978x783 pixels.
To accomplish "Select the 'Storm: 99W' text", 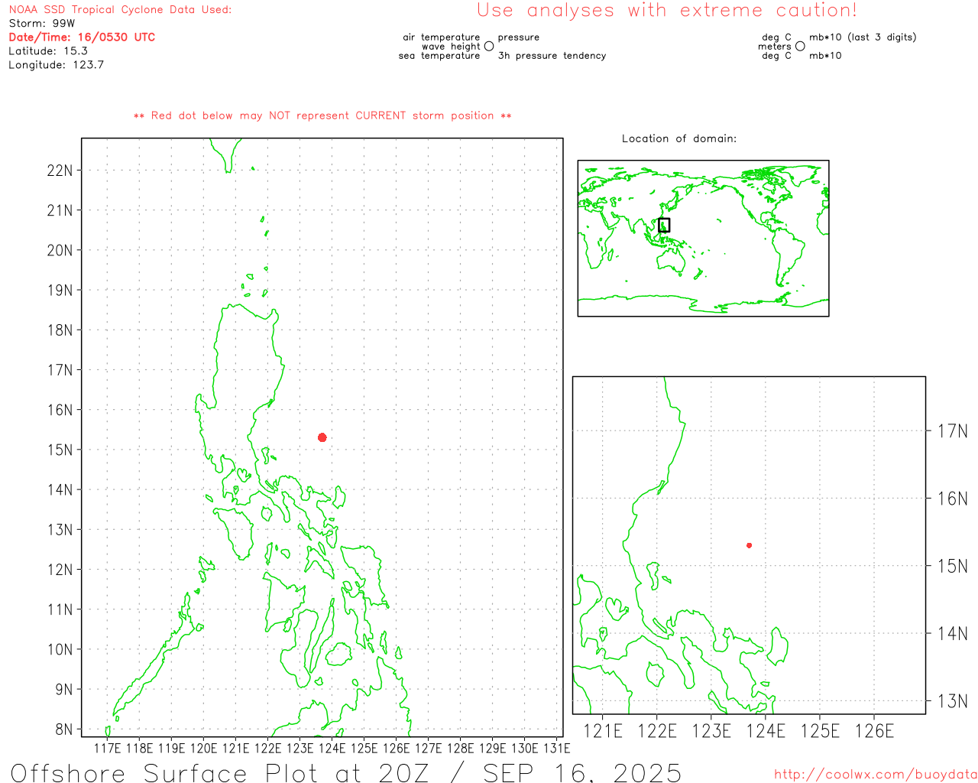I will pyautogui.click(x=42, y=24).
